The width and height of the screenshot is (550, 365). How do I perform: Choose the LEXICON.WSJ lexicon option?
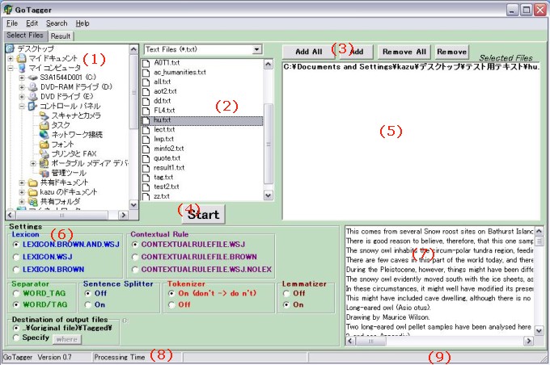[16, 257]
